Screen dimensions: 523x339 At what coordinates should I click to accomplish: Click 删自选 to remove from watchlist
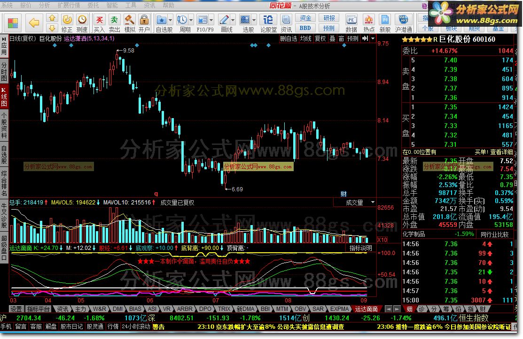coord(289,38)
